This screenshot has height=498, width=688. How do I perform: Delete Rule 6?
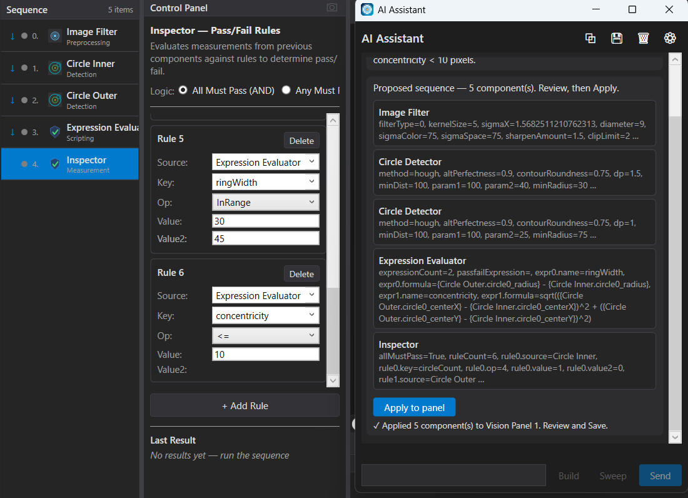click(301, 274)
